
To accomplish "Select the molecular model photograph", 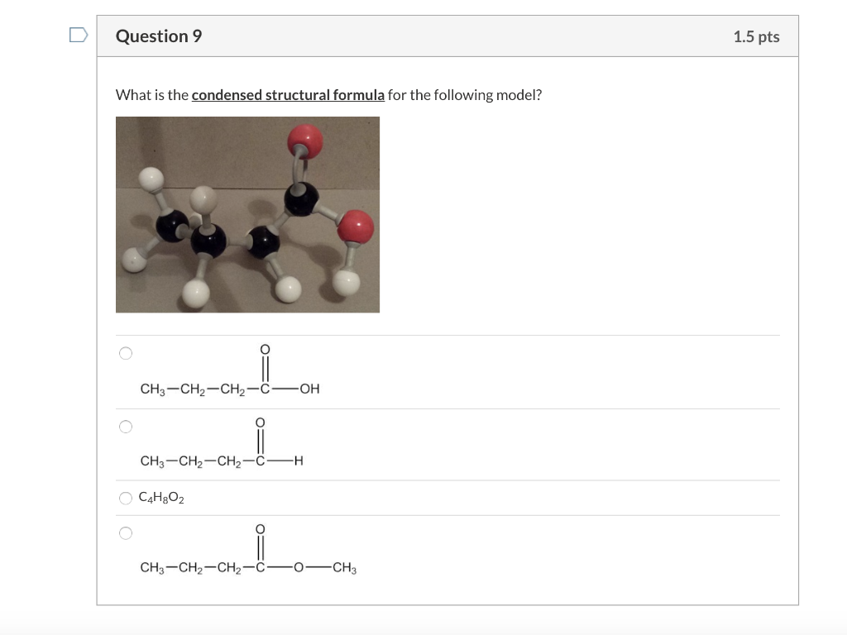I will click(247, 214).
